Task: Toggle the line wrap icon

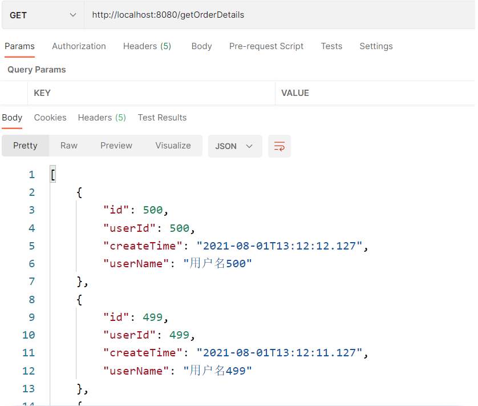Action: 279,146
